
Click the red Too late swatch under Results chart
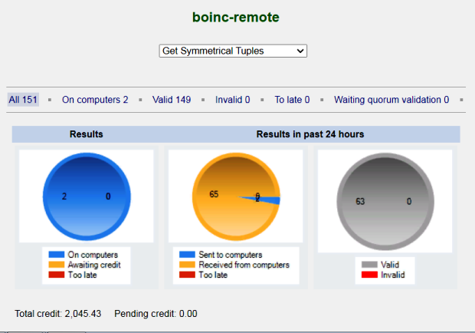coord(57,275)
